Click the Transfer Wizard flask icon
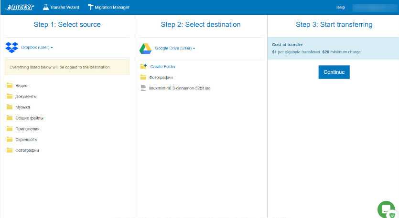 (46, 7)
